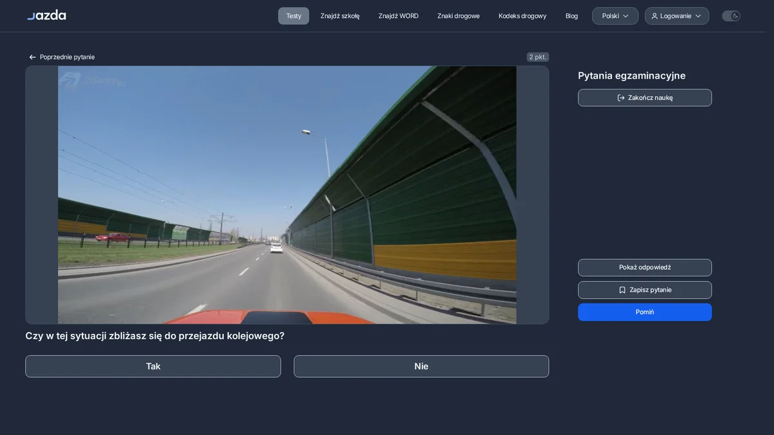Answer Nie to the question
The width and height of the screenshot is (774, 435).
click(x=421, y=367)
